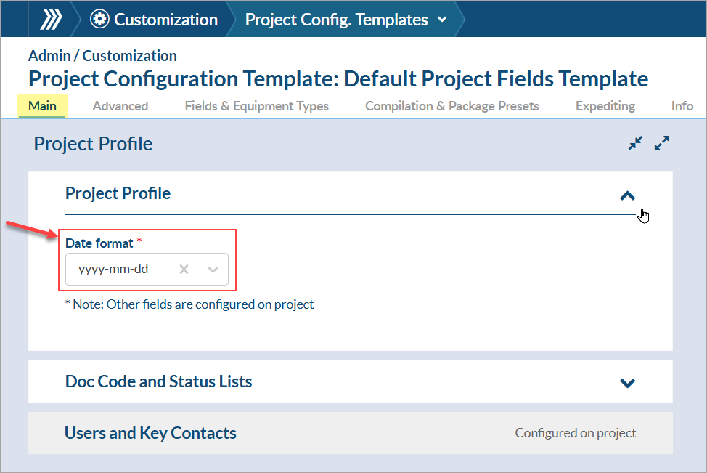The height and width of the screenshot is (473, 707).
Task: Switch to the Advanced tab
Action: click(x=120, y=106)
